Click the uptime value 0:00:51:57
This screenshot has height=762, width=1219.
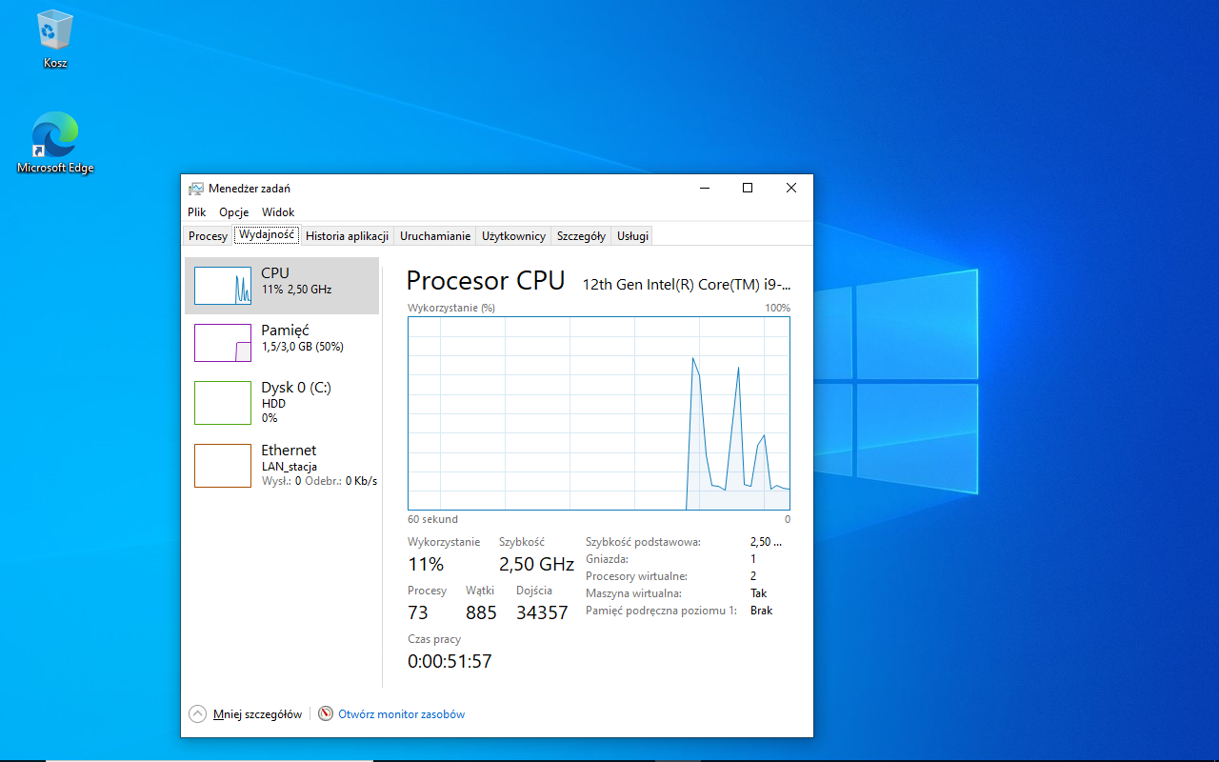coord(450,661)
